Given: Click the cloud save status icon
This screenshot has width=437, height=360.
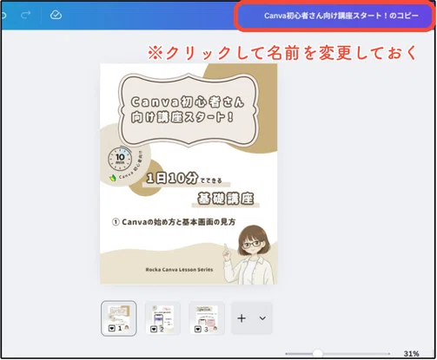Looking at the screenshot, I should [56, 15].
